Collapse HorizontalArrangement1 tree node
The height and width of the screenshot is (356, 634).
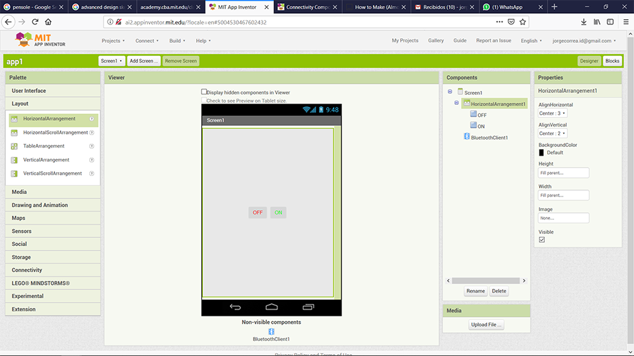(x=456, y=103)
